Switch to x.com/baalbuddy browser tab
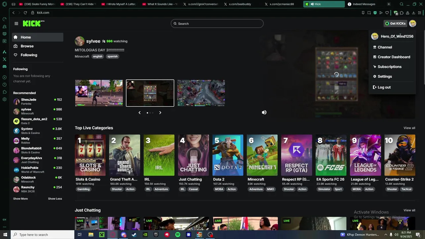 [242, 4]
